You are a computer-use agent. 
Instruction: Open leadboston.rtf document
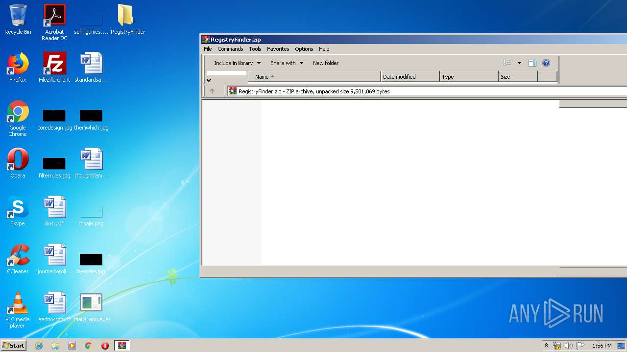(54, 308)
